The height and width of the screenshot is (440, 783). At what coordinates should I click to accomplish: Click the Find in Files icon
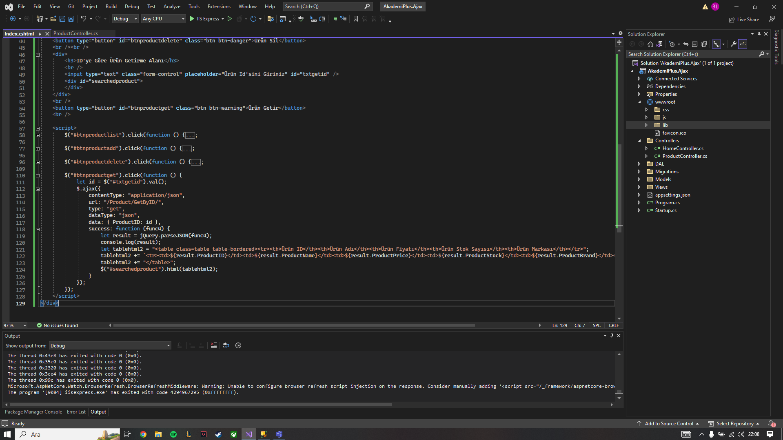point(270,19)
